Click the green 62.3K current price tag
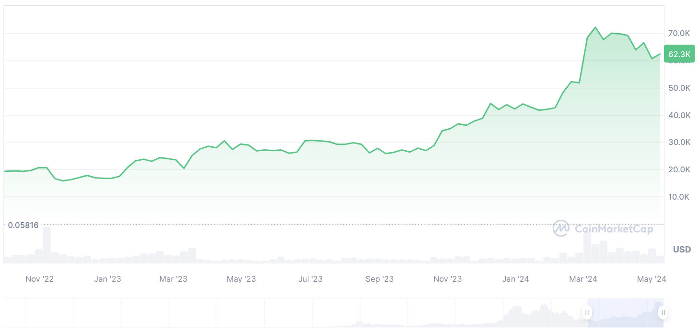Screen dimensions: 699x335 coord(679,54)
